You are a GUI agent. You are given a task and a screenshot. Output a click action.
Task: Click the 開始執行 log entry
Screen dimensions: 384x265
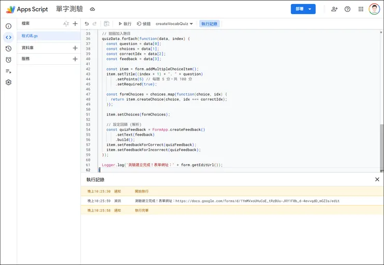tap(232, 191)
